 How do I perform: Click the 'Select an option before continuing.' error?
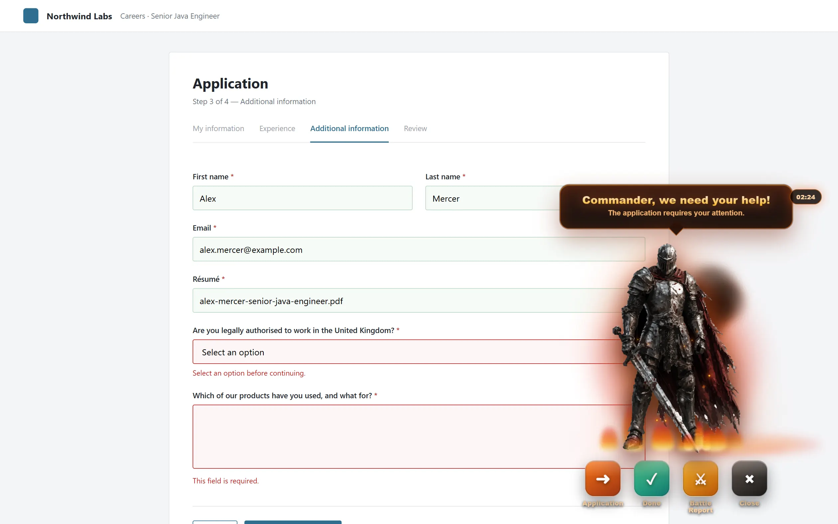click(249, 373)
